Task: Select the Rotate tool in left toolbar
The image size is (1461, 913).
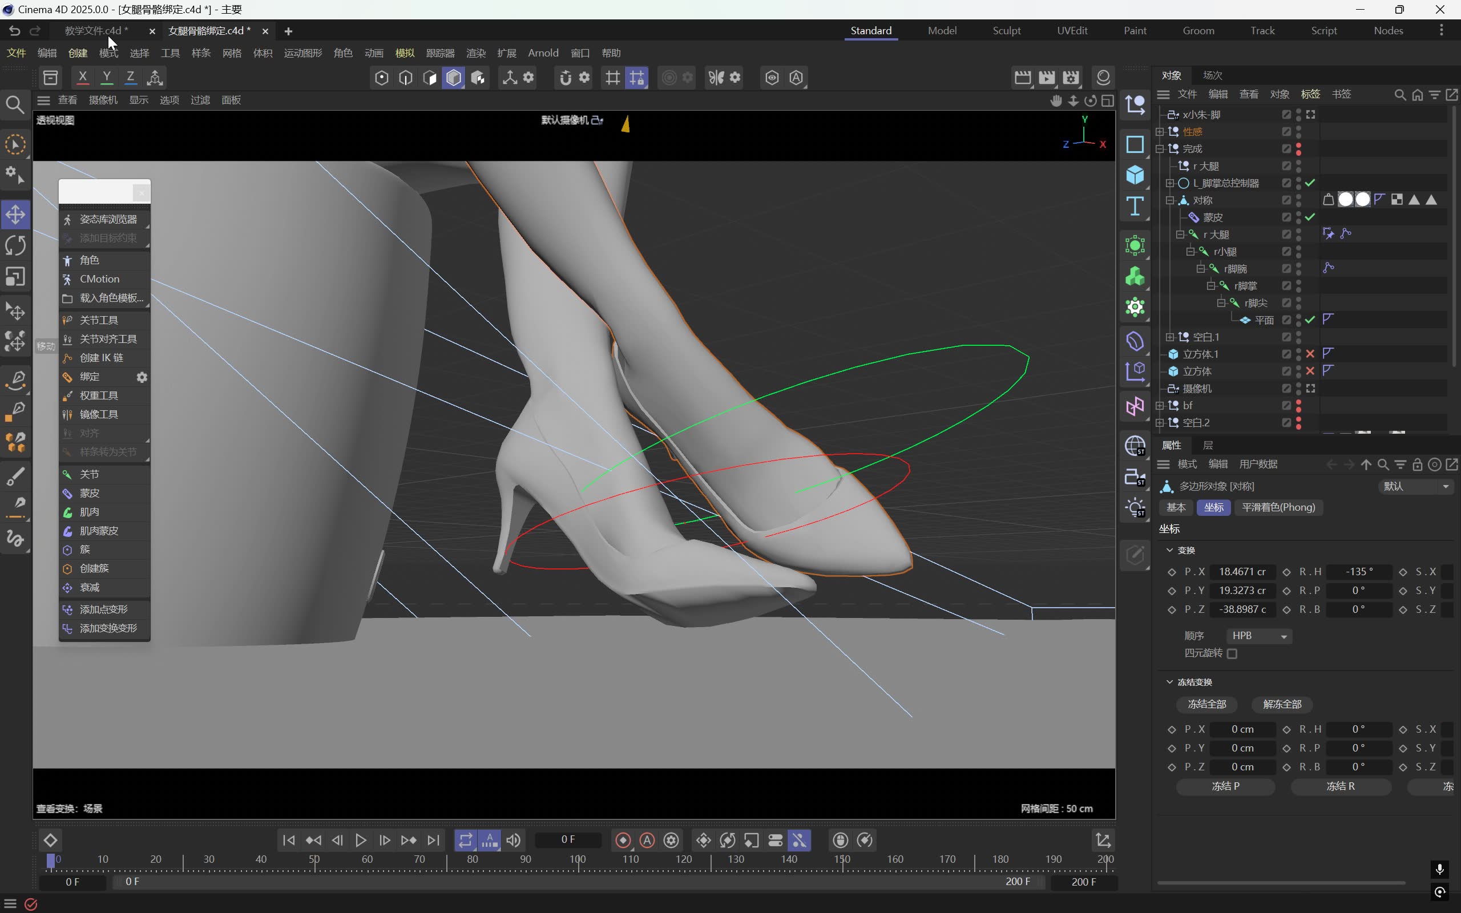Action: (x=16, y=245)
